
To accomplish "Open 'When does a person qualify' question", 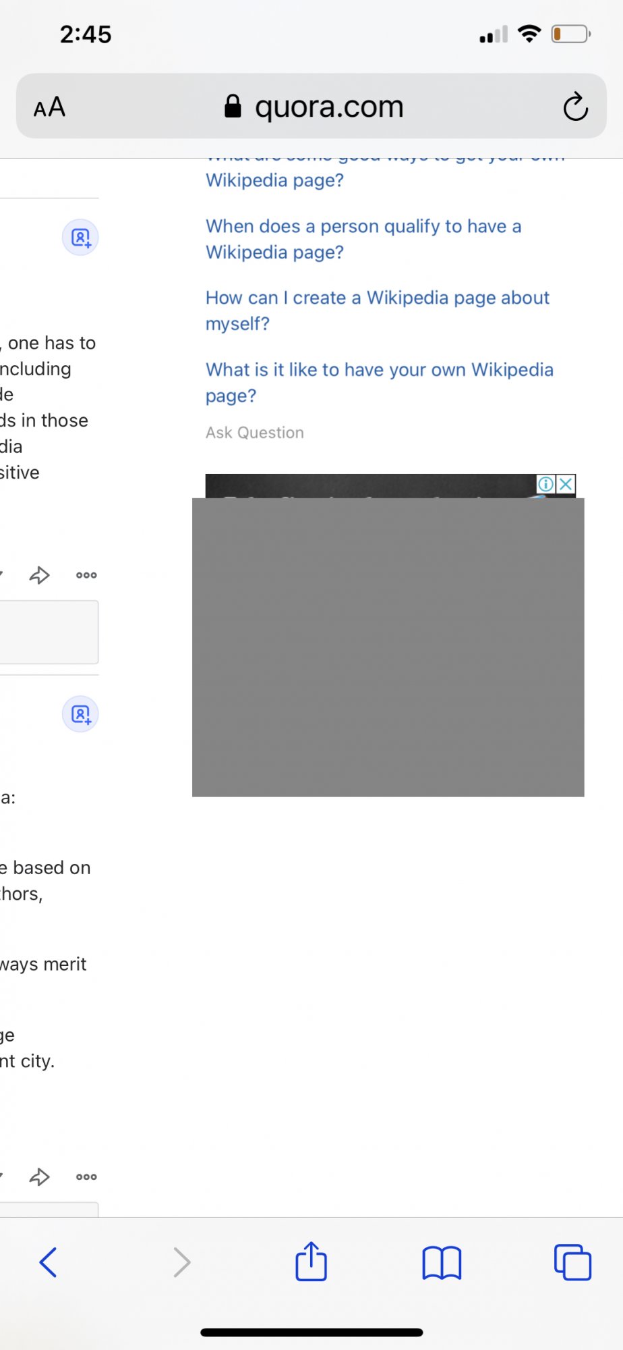I will coord(363,239).
